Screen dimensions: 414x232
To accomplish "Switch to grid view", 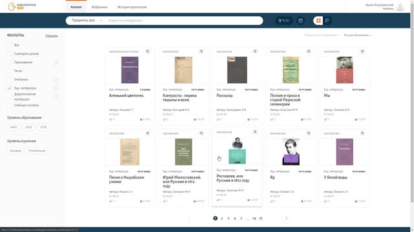I will point(318,21).
